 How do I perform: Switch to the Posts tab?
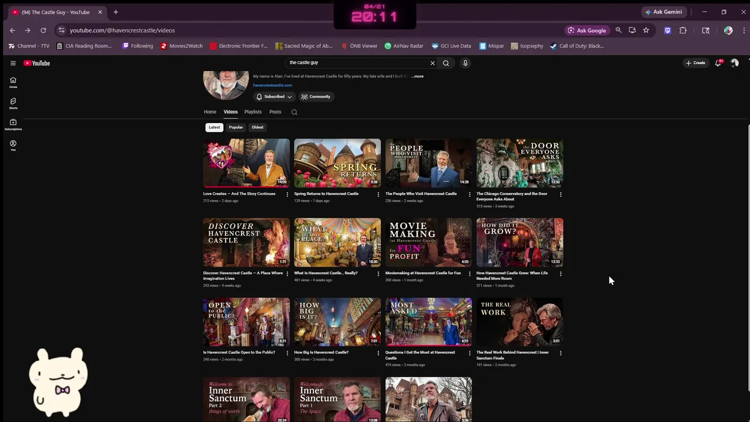(275, 112)
